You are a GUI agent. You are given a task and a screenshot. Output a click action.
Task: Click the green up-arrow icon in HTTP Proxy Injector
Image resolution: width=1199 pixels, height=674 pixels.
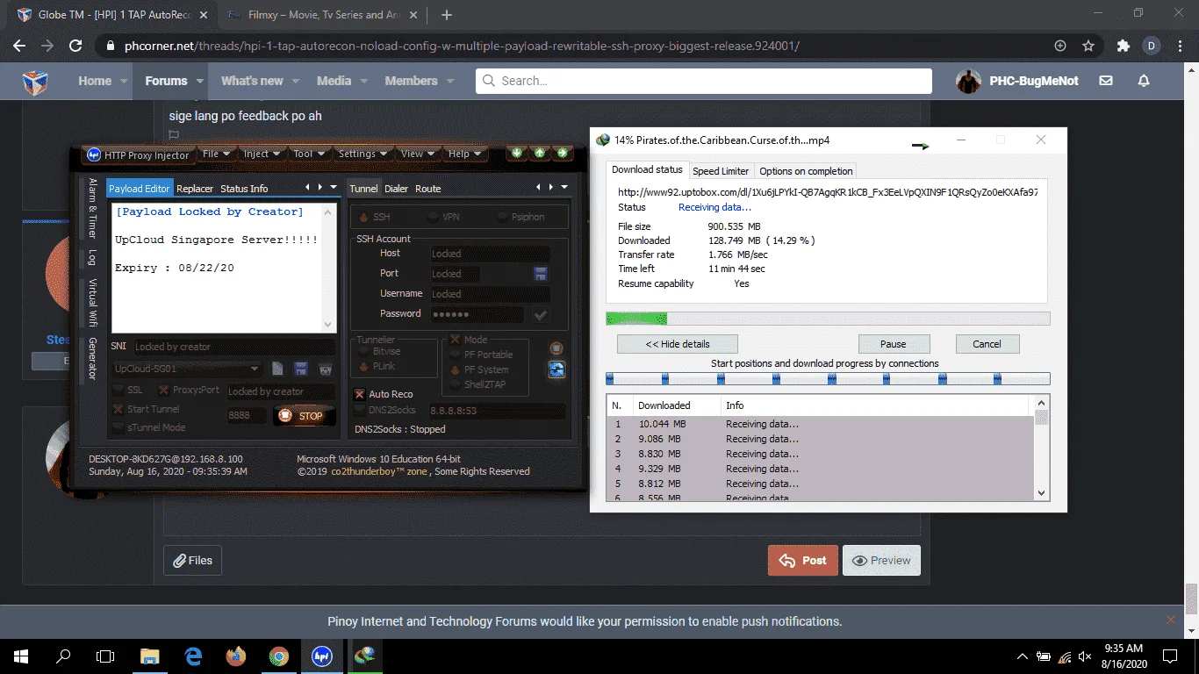pyautogui.click(x=540, y=153)
